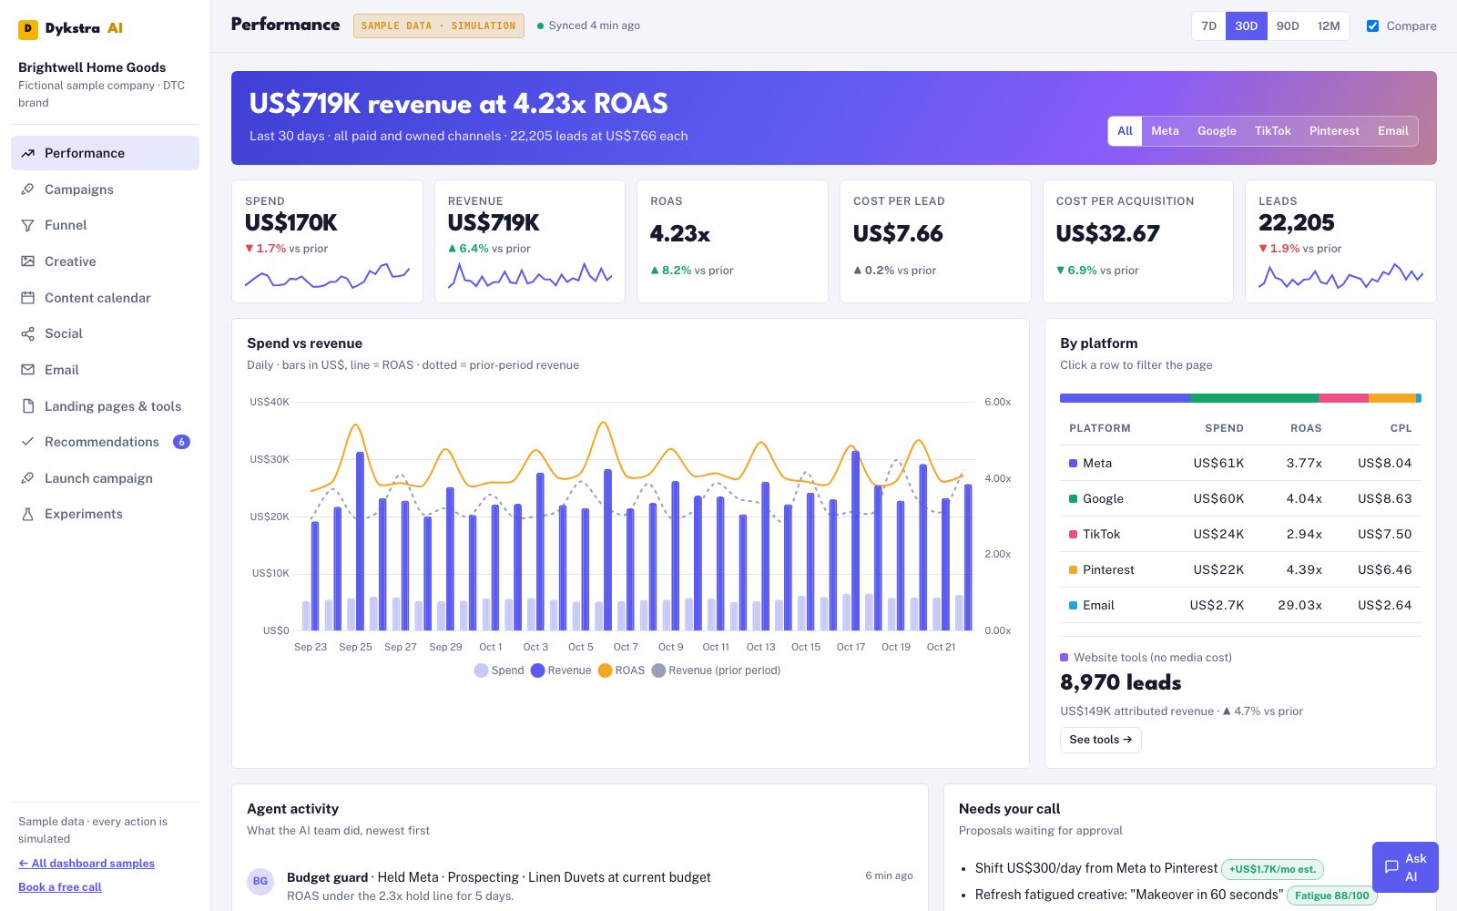Click the Landing pages file icon
The height and width of the screenshot is (911, 1457).
pyautogui.click(x=28, y=406)
